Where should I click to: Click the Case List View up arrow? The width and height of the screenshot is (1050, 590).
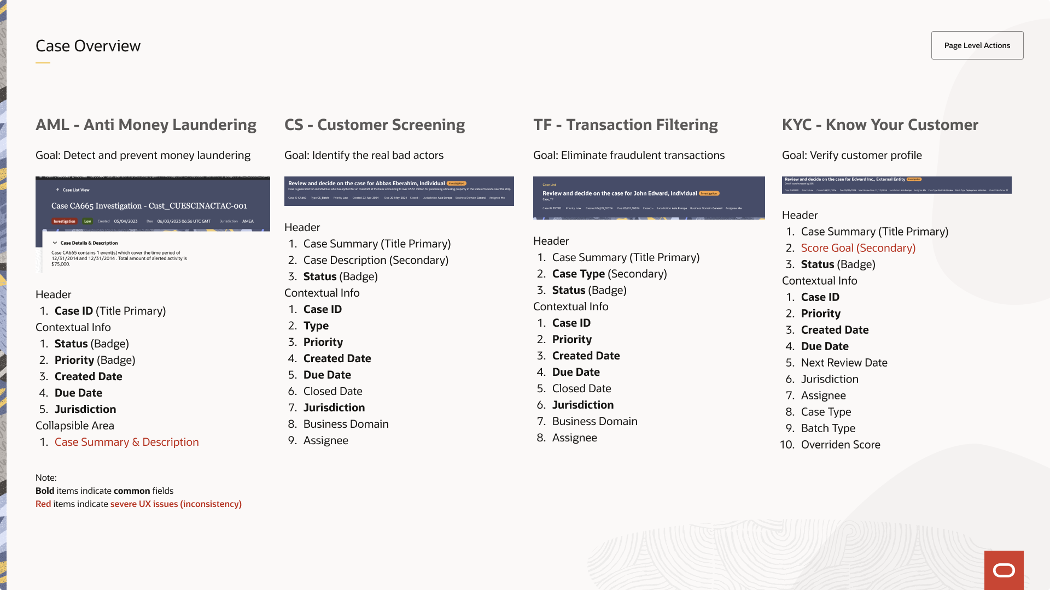pyautogui.click(x=58, y=190)
